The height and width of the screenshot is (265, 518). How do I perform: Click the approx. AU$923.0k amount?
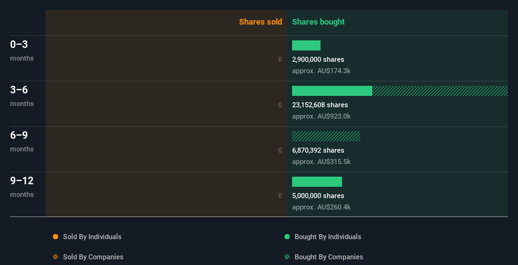(x=321, y=116)
